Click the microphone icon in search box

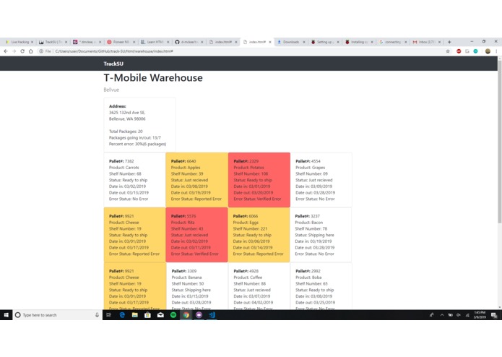pos(97,315)
